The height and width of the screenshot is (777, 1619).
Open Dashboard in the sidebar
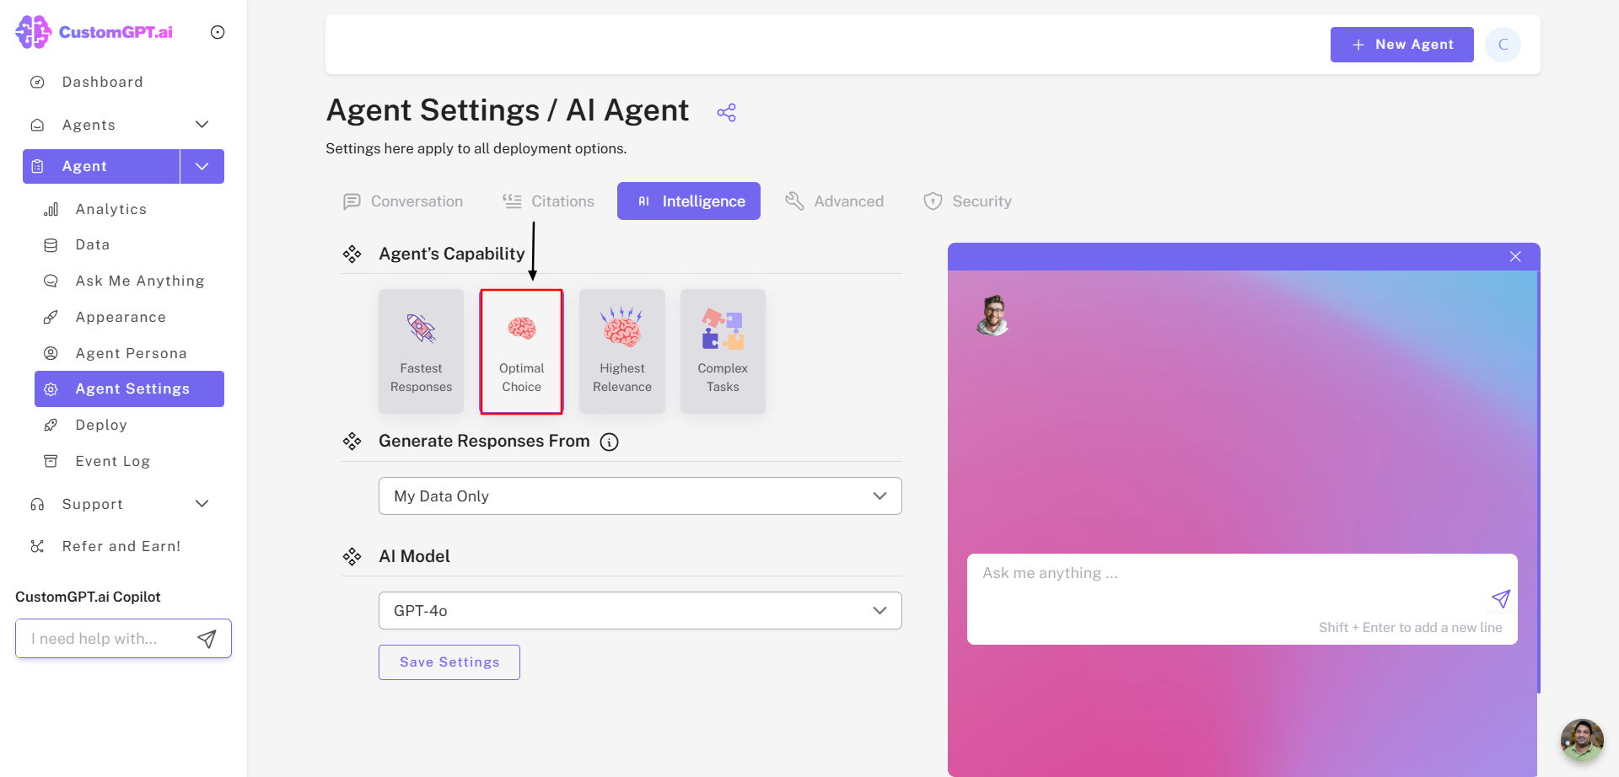[102, 82]
